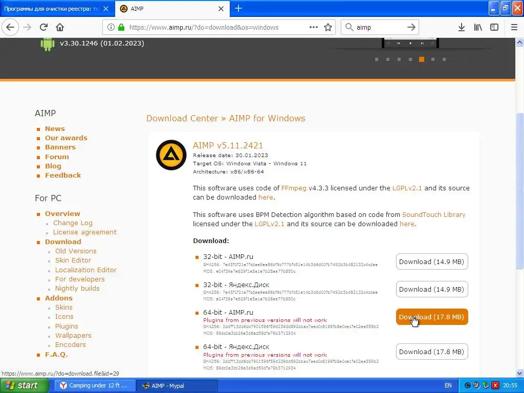Open a new browser tab

pos(238,8)
